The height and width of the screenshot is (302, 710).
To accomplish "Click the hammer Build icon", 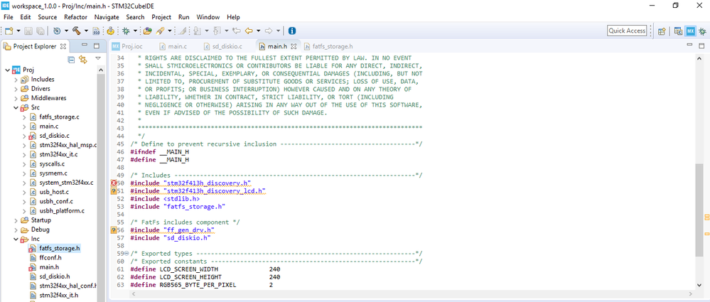I will point(77,31).
